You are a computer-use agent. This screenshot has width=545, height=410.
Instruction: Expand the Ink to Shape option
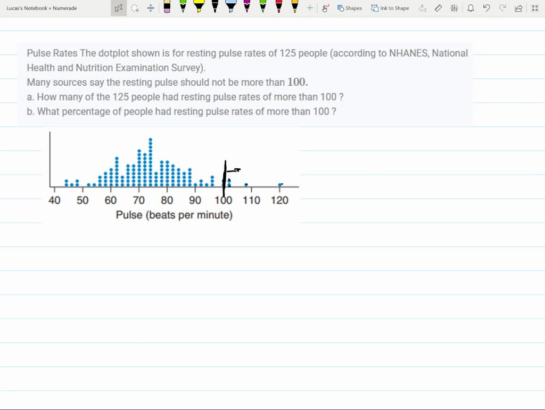390,8
